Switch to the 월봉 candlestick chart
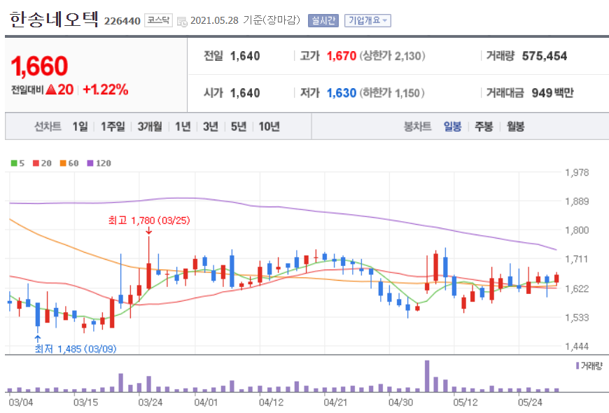Viewport: 609px width, 413px height. pyautogui.click(x=515, y=126)
